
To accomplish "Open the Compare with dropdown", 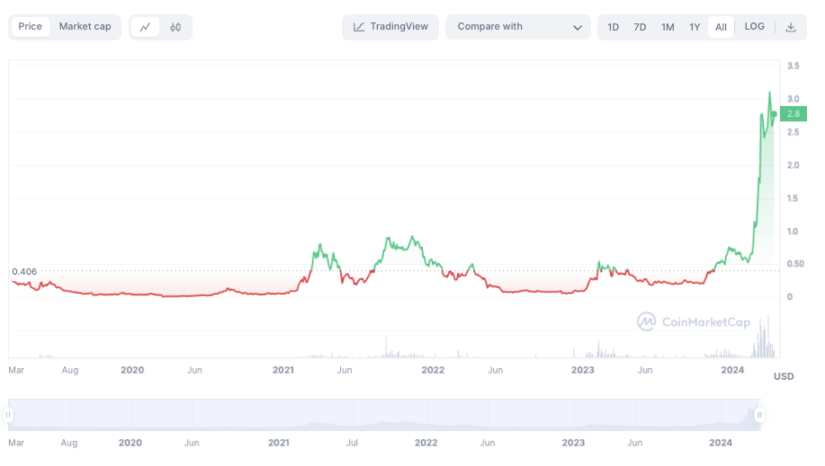I will pos(518,27).
